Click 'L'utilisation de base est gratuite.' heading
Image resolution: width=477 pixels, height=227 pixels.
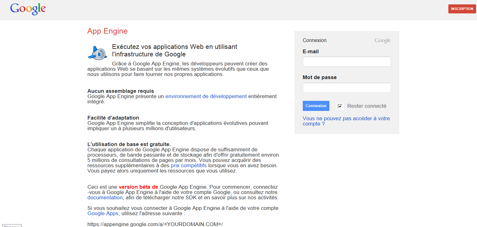click(129, 144)
